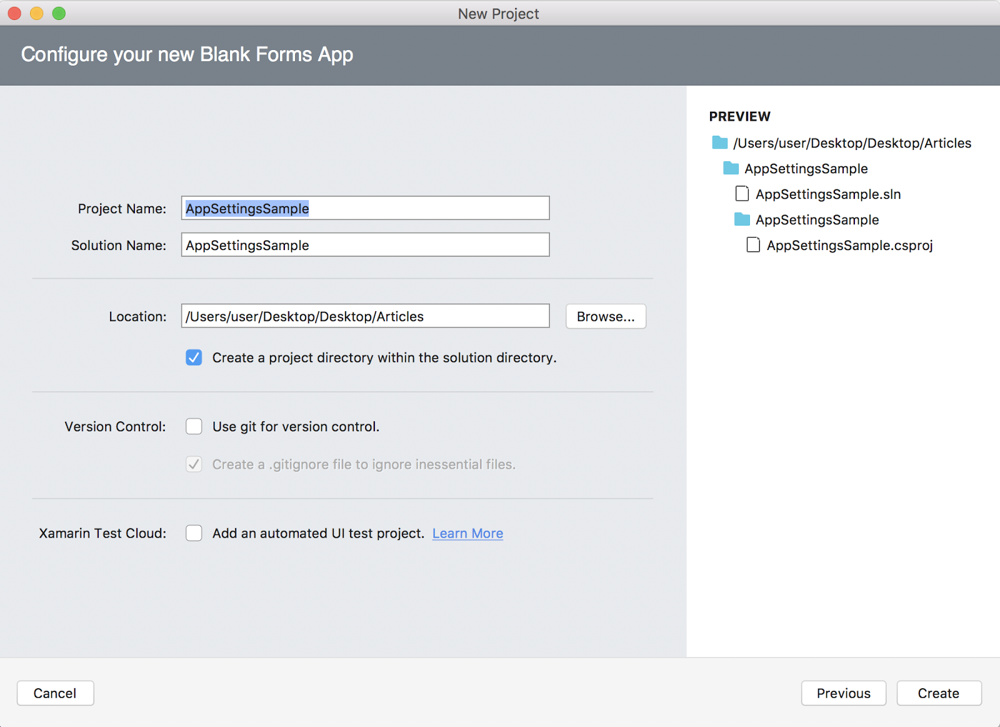Click the AppSettingsSample.sln file icon
Viewport: 1000px width, 727px height.
[x=742, y=194]
